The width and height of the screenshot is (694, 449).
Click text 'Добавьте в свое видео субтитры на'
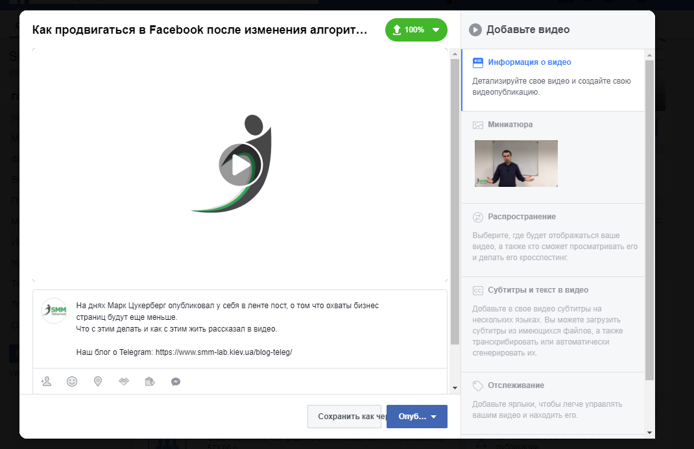click(x=536, y=309)
